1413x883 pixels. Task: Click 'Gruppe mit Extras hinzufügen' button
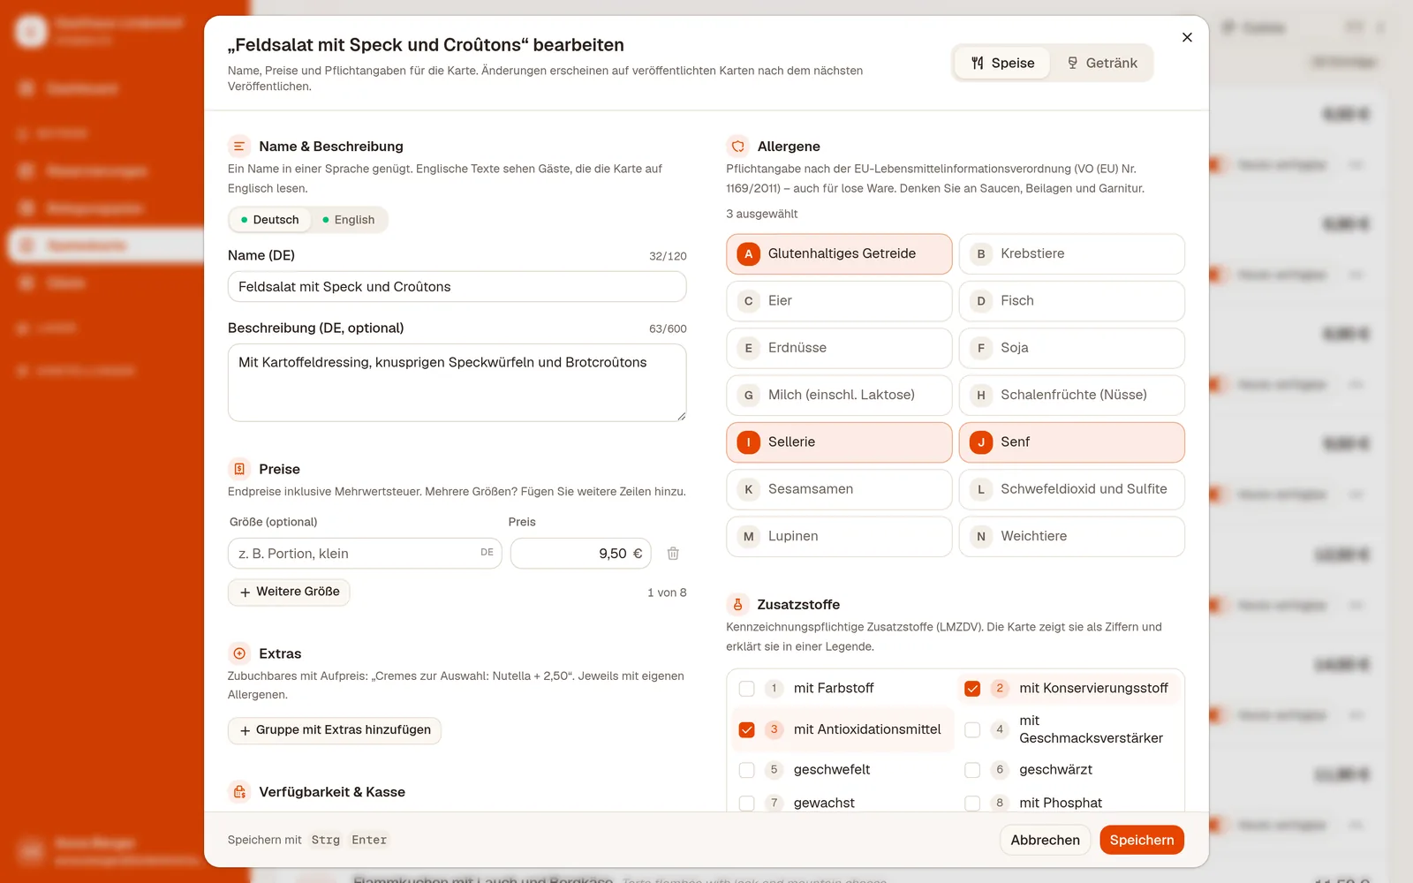[335, 730]
